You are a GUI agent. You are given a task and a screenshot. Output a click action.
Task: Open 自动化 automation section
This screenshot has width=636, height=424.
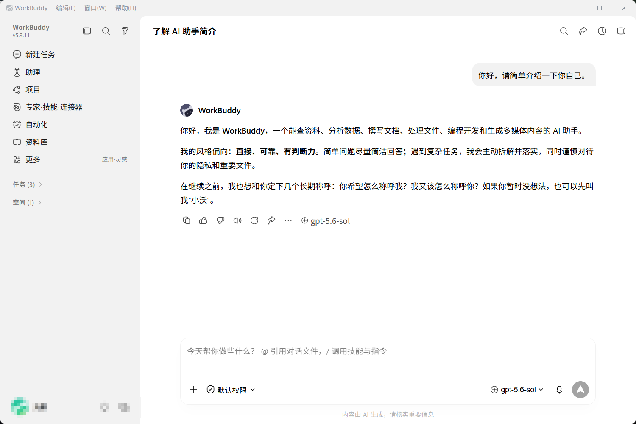point(70,125)
